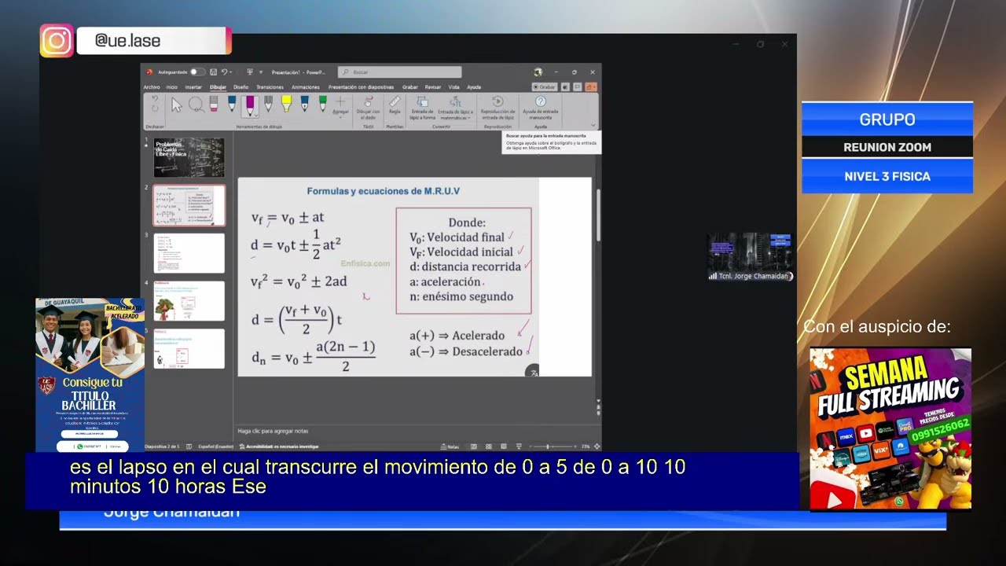
Task: Click the Buscar search box
Action: 399,72
